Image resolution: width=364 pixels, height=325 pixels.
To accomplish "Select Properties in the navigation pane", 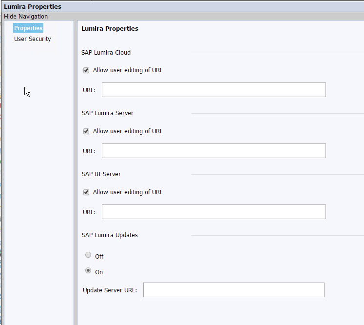I will [28, 28].
